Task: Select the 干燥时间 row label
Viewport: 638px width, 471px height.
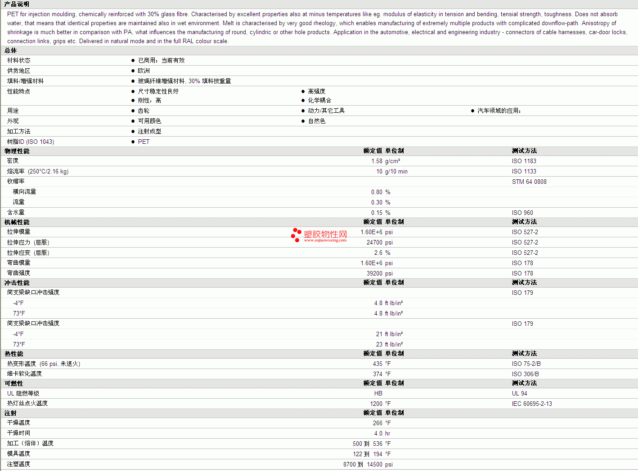Action: coord(18,433)
